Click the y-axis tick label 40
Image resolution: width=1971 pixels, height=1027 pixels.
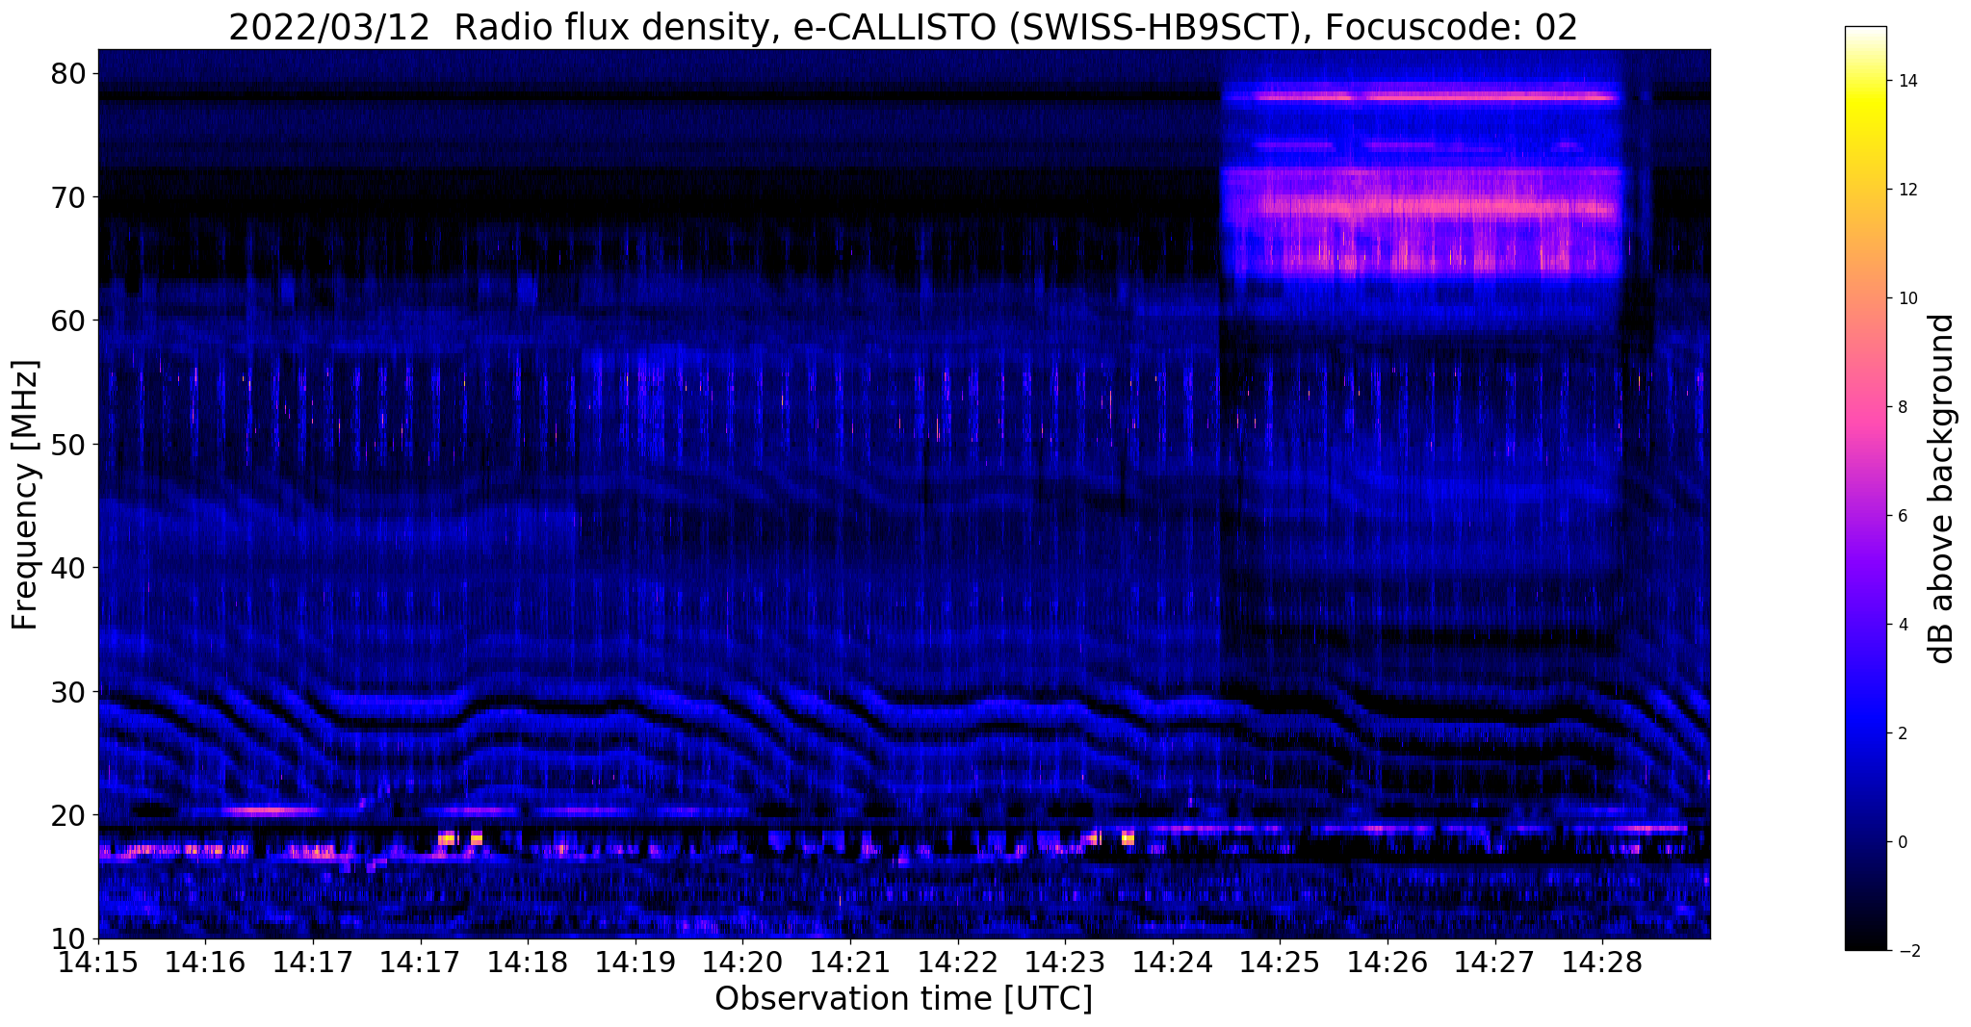click(x=70, y=568)
